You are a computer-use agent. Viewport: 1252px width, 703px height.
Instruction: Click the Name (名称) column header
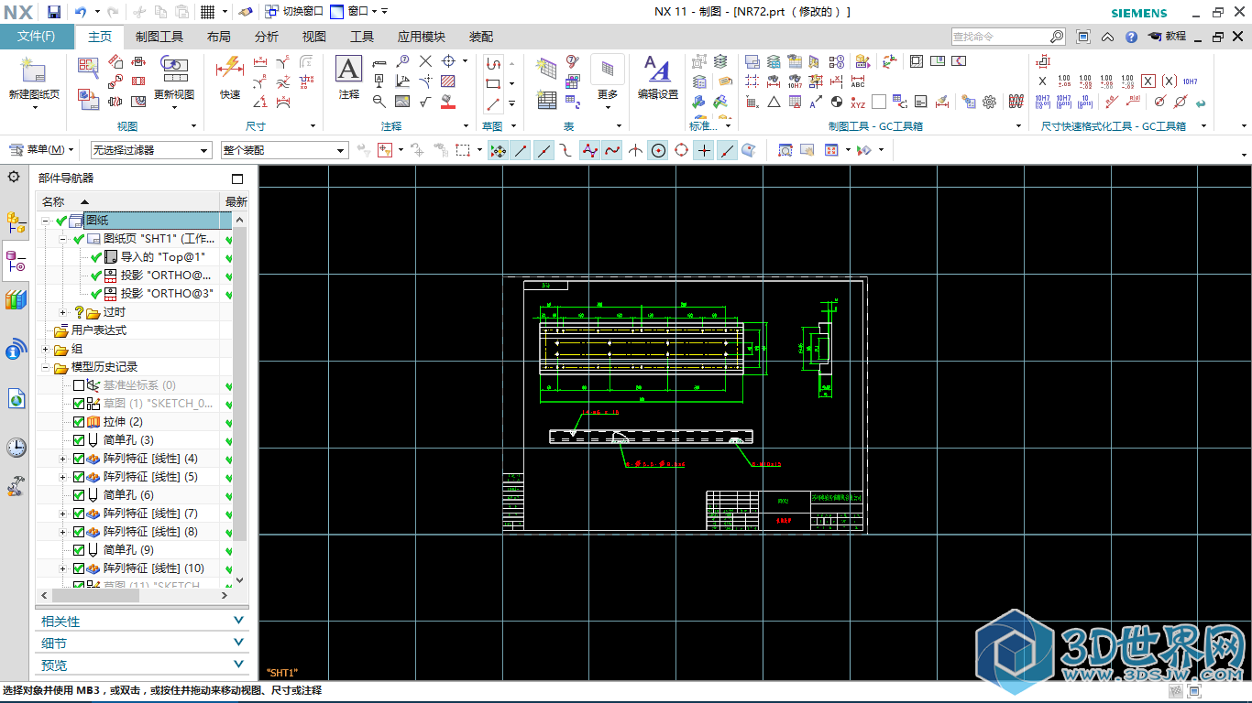click(x=128, y=201)
